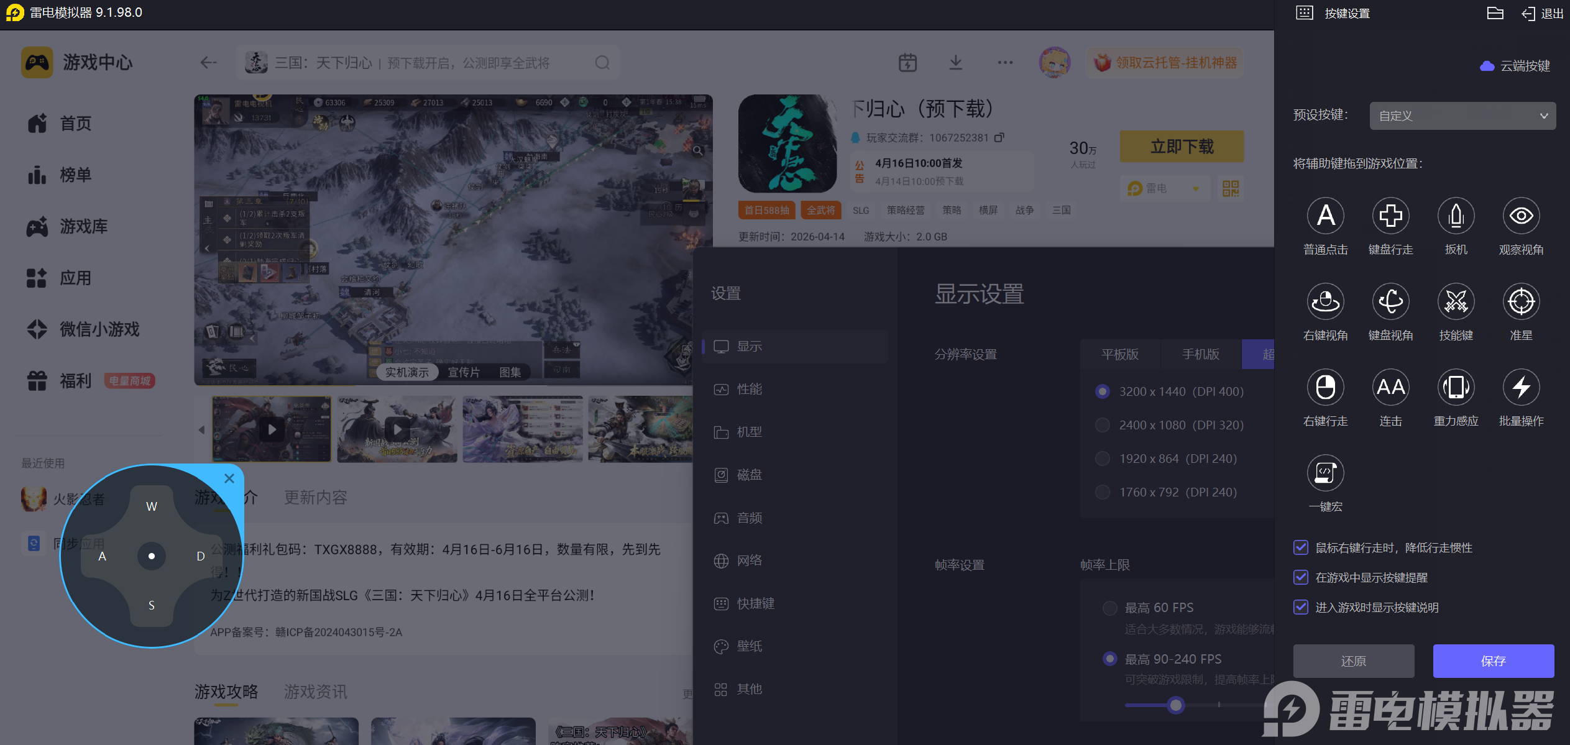Choose the 一键宏 macro key icon
The height and width of the screenshot is (745, 1570).
coord(1325,473)
